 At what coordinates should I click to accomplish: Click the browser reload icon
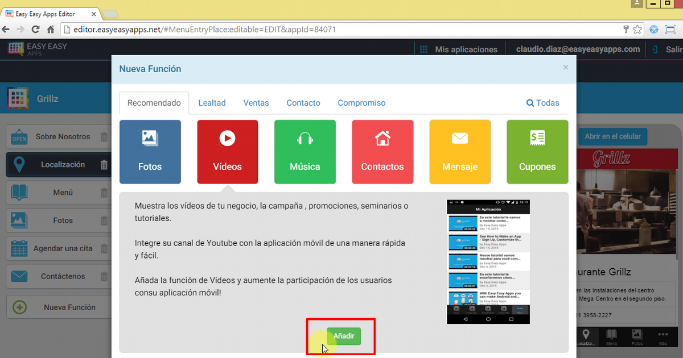(35, 29)
